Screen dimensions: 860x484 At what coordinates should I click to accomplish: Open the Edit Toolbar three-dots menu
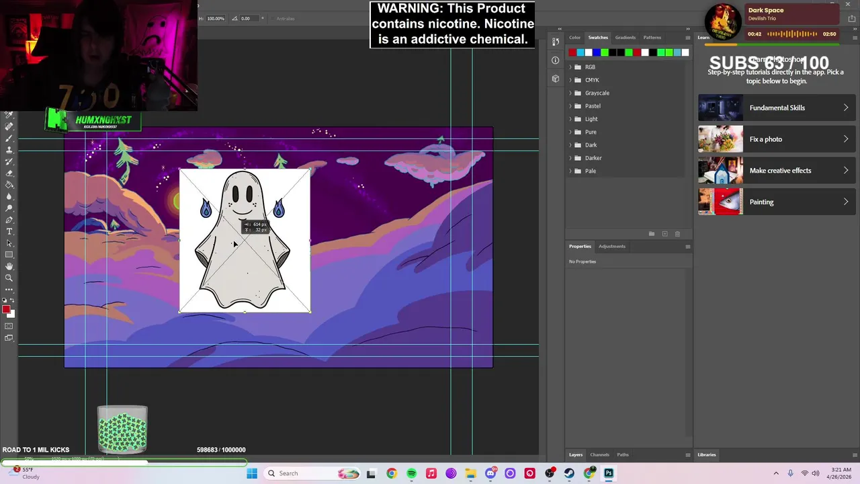tap(9, 290)
